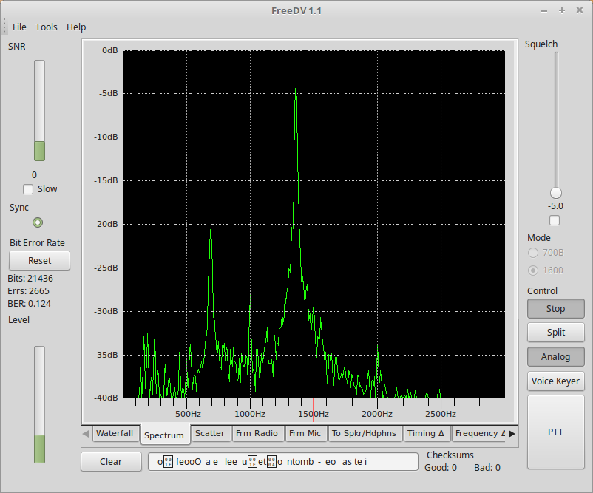Clear the received text with the Clear button

point(111,461)
